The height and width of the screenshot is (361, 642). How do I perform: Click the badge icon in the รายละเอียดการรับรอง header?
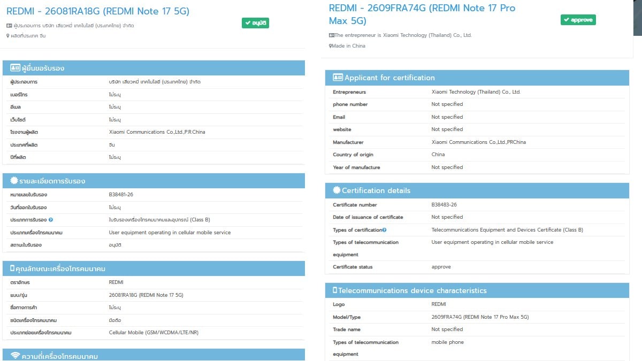(14, 181)
